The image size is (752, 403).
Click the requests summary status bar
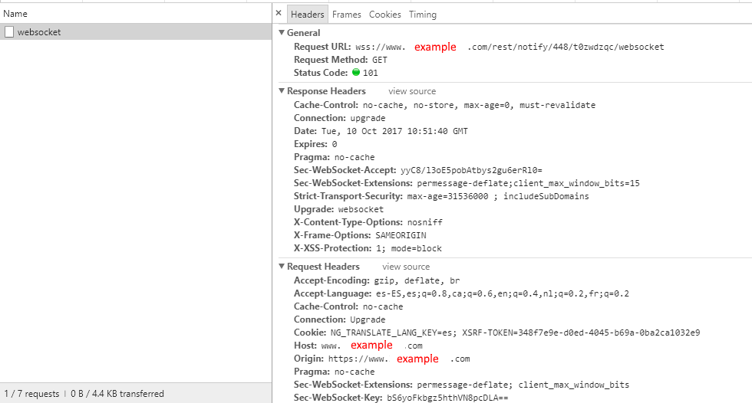[84, 394]
